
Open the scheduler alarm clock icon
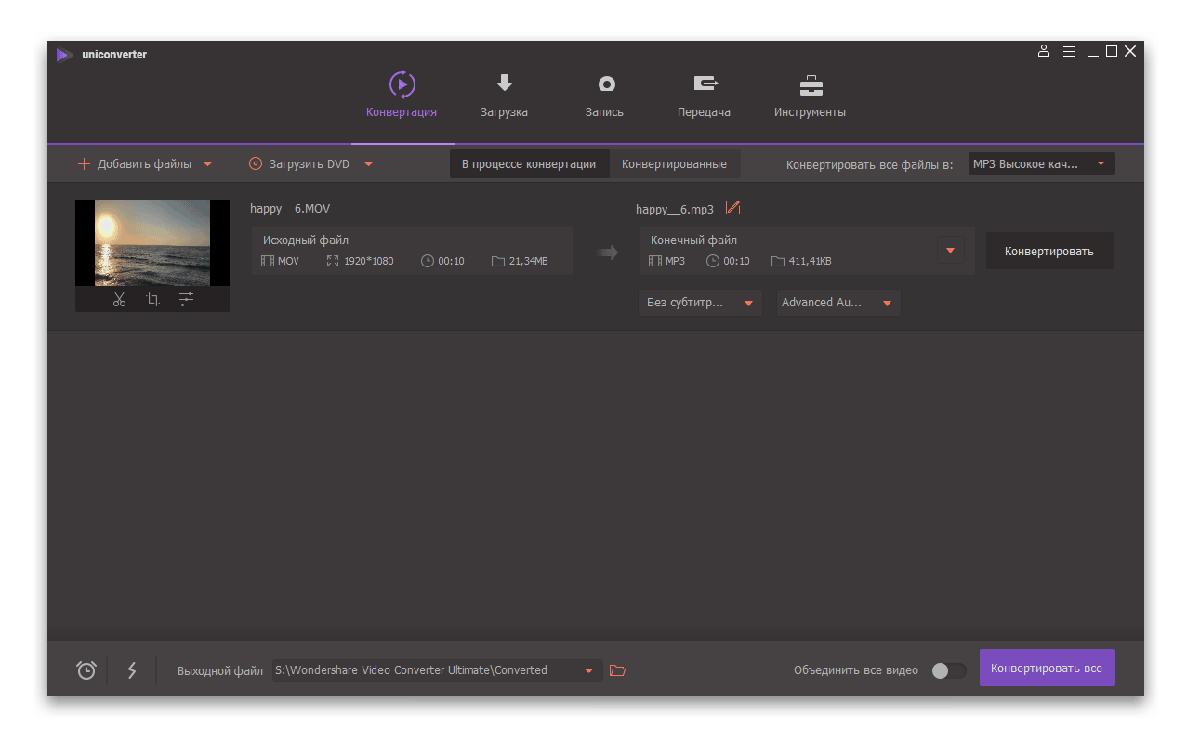86,669
